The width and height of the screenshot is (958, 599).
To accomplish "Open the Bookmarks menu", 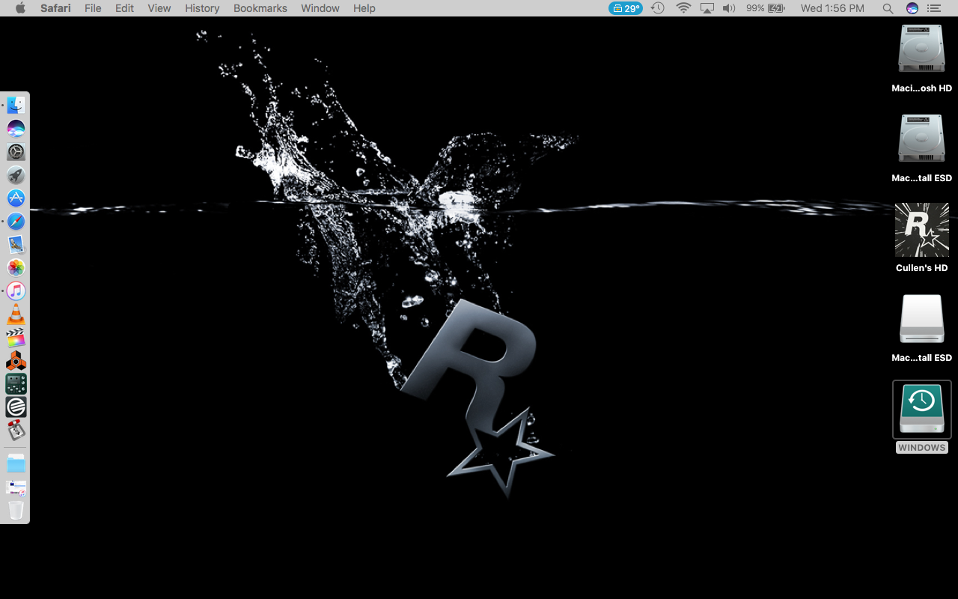I will click(260, 8).
